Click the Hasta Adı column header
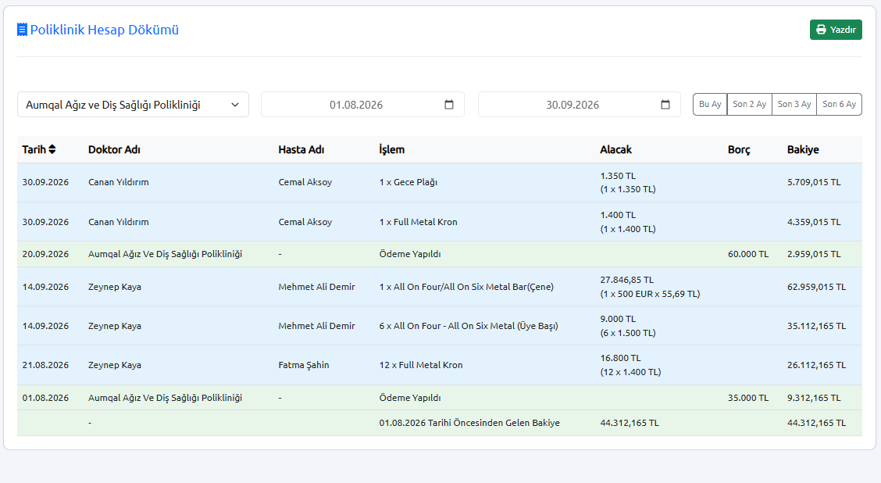Viewport: 881px width, 483px height. click(x=301, y=149)
